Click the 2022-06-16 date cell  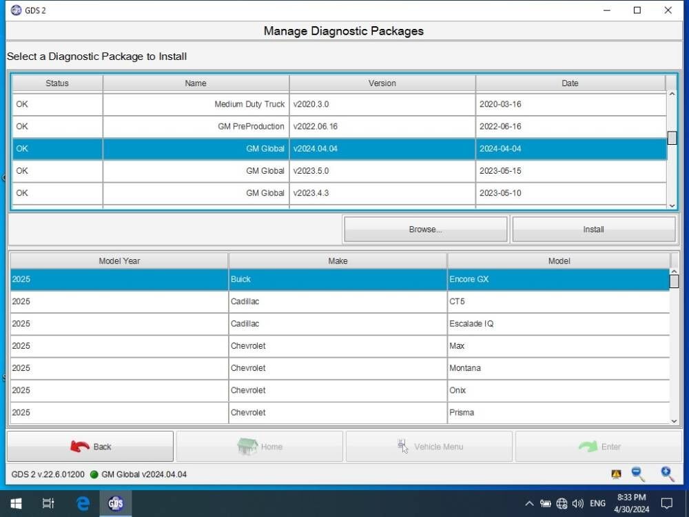coord(570,127)
